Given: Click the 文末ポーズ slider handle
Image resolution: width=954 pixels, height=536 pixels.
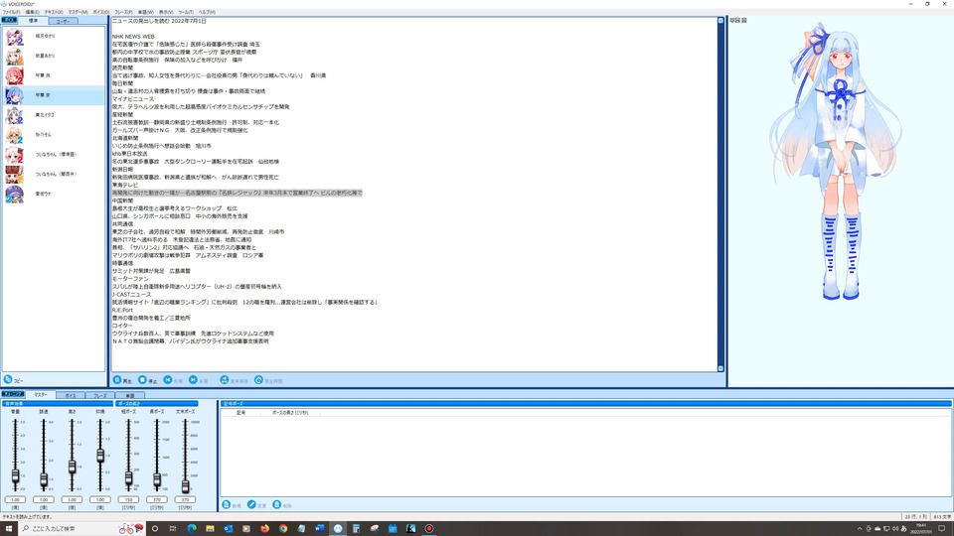Looking at the screenshot, I should (186, 486).
